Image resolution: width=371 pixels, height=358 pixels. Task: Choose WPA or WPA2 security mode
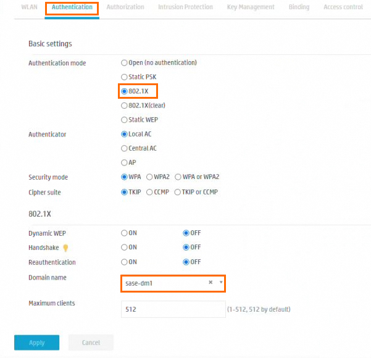tap(178, 177)
